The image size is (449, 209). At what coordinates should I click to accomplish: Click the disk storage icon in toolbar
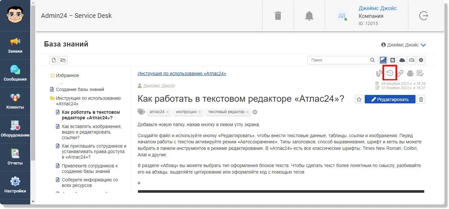click(x=412, y=60)
